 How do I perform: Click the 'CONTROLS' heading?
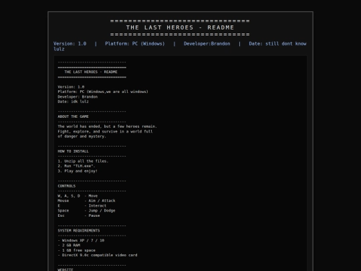[67, 186]
